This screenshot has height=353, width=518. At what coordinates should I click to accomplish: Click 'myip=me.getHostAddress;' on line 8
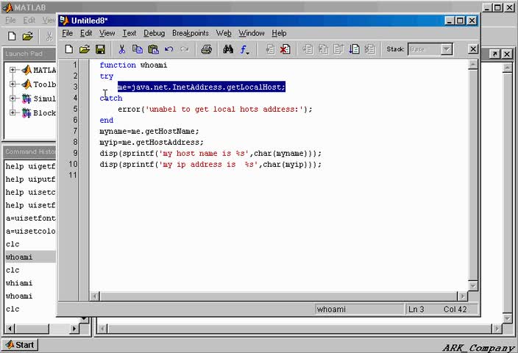tap(152, 143)
